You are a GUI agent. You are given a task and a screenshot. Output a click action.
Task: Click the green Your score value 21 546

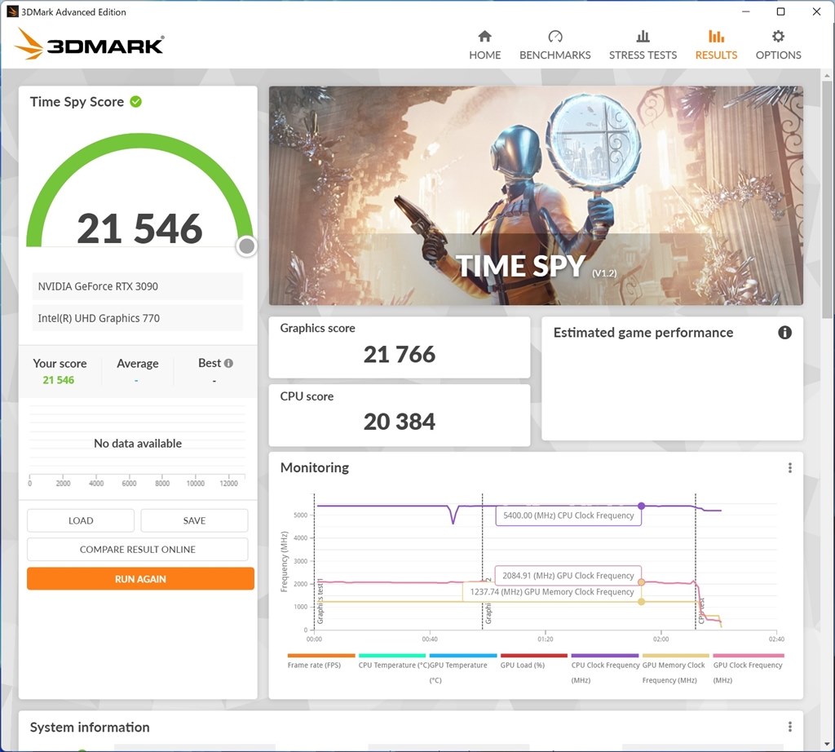[x=59, y=380]
